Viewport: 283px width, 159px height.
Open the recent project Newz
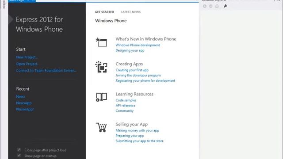(x=20, y=97)
